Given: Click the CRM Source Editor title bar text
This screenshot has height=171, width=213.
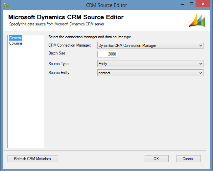Looking at the screenshot, I should tap(106, 5).
